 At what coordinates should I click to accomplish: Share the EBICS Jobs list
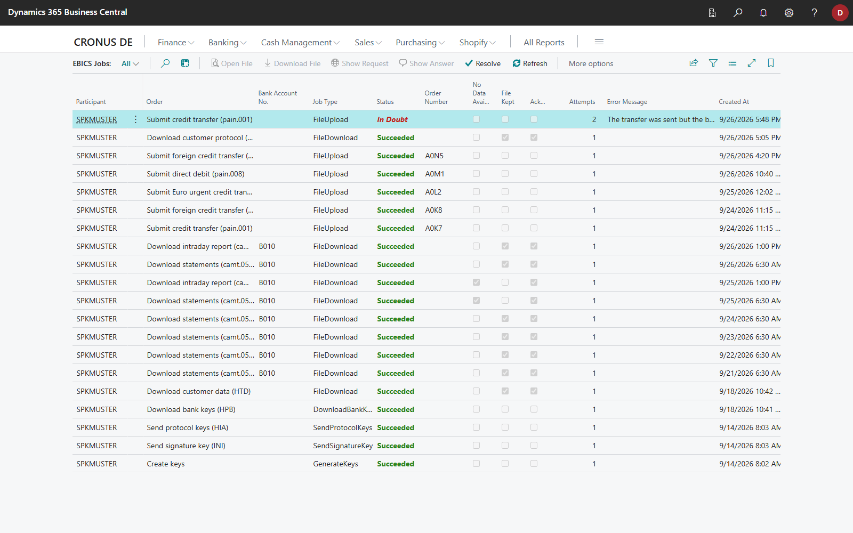(x=694, y=63)
